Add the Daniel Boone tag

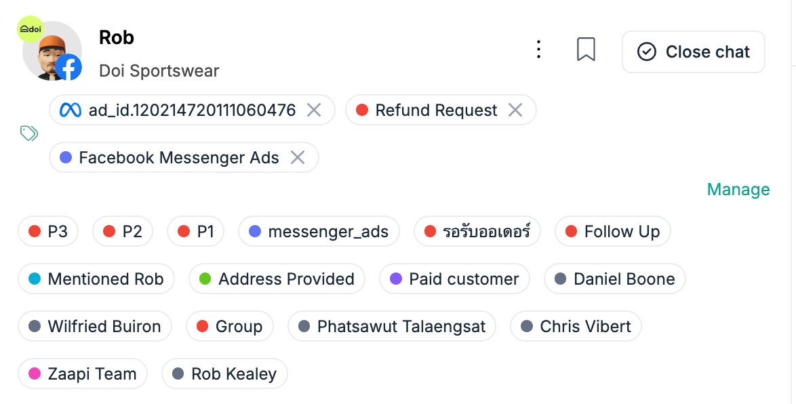[x=615, y=279]
